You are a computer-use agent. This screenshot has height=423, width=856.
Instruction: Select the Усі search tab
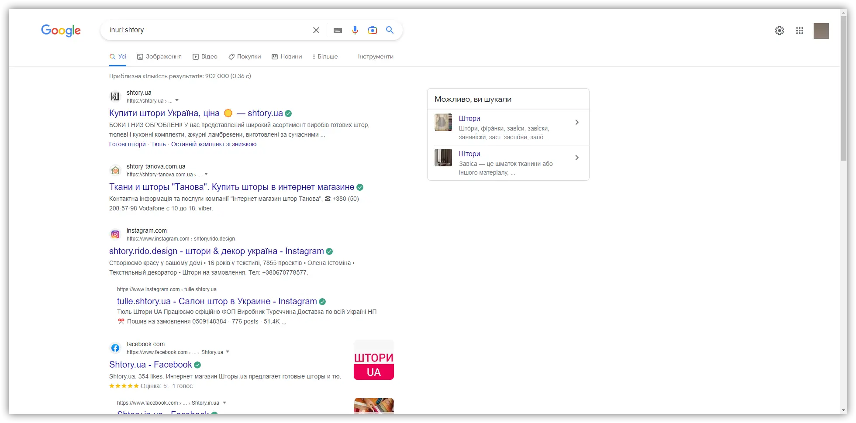118,57
